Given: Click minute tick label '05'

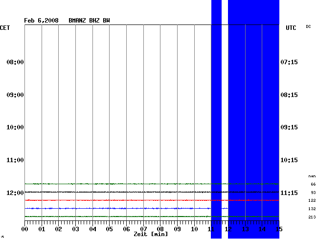Looking at the screenshot, I should [x=109, y=229].
